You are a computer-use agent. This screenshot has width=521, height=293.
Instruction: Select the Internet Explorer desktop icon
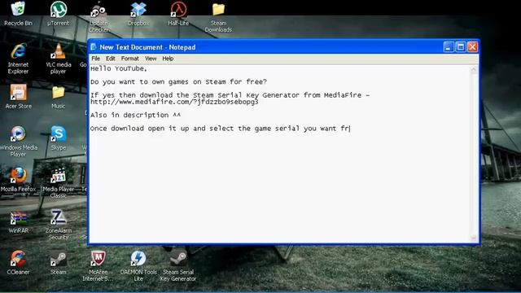18,59
